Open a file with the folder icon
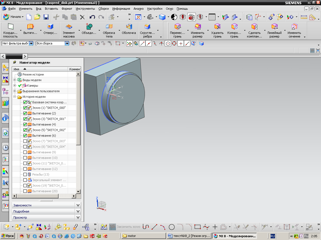Viewport: 321px width, 240px height. [37, 17]
